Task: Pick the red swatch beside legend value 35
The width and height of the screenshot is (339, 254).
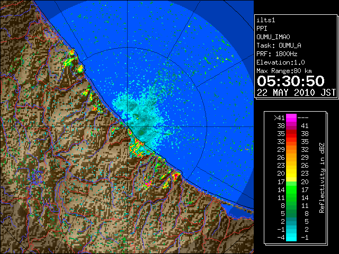Action: click(291, 134)
